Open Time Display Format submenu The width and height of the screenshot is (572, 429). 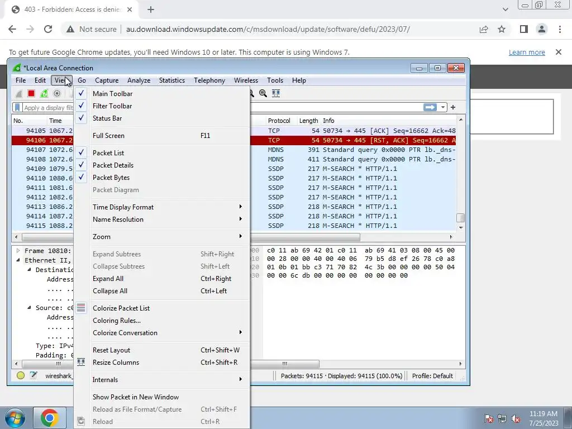(162, 207)
